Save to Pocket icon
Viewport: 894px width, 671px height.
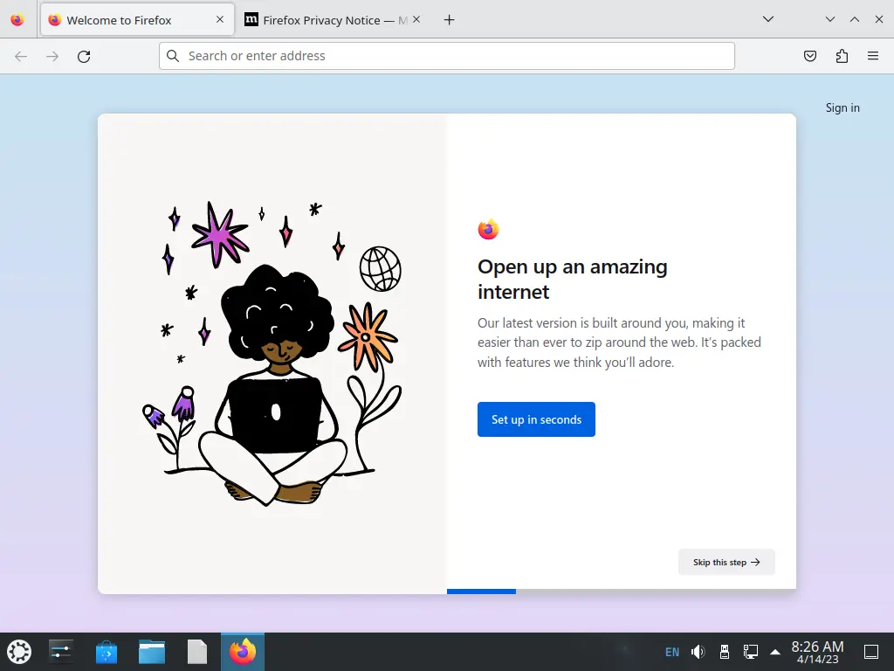click(x=810, y=56)
